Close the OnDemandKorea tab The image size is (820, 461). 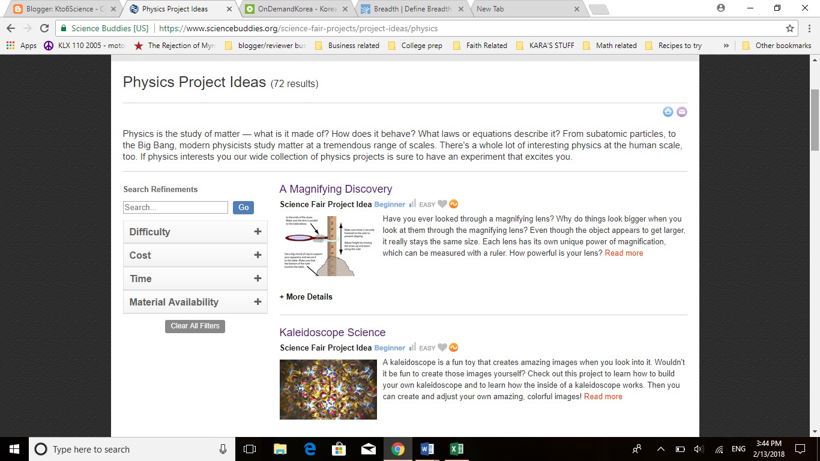pos(345,9)
